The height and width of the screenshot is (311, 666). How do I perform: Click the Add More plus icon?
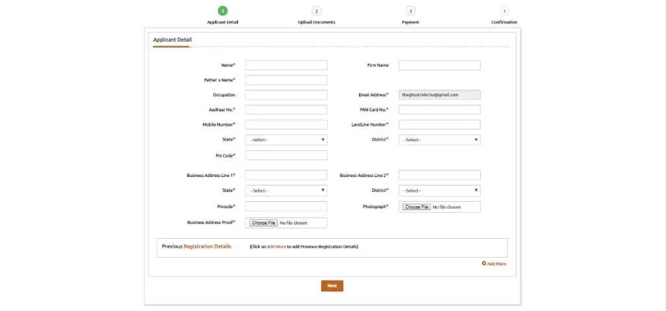tap(484, 264)
